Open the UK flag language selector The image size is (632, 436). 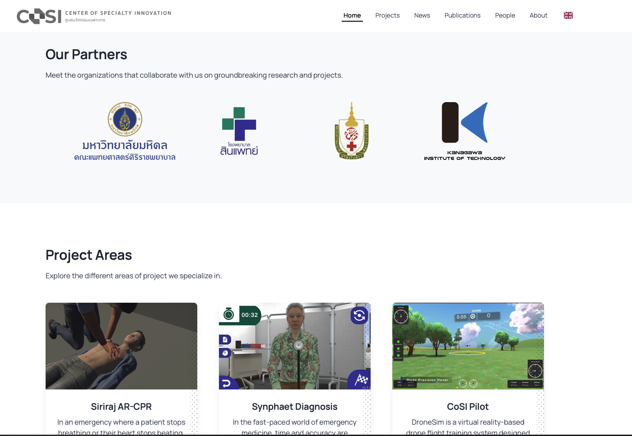click(x=568, y=15)
